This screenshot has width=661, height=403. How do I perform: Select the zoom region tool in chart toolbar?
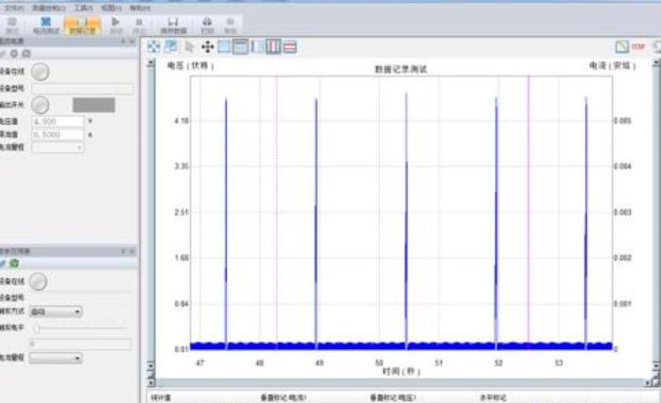[171, 46]
